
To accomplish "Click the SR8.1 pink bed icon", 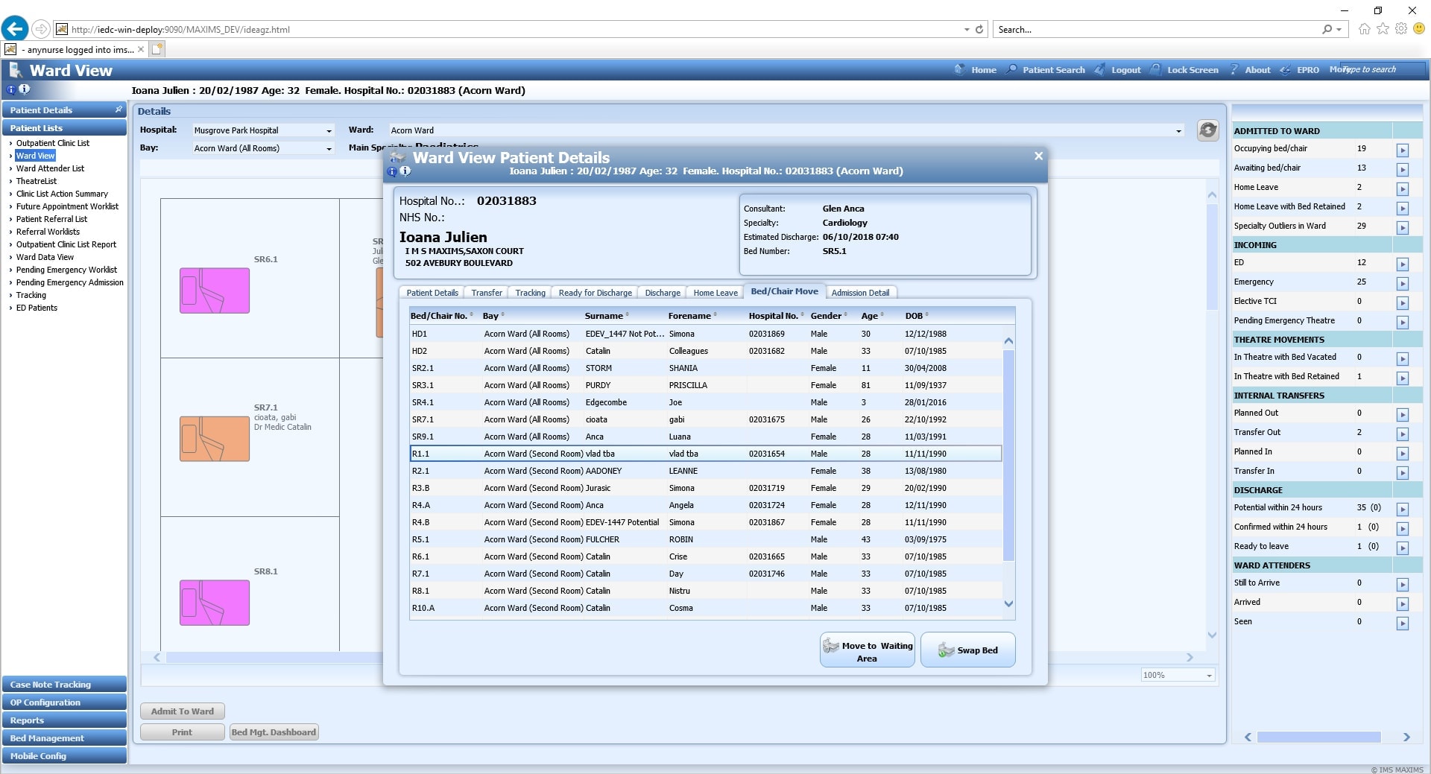I will click(215, 603).
